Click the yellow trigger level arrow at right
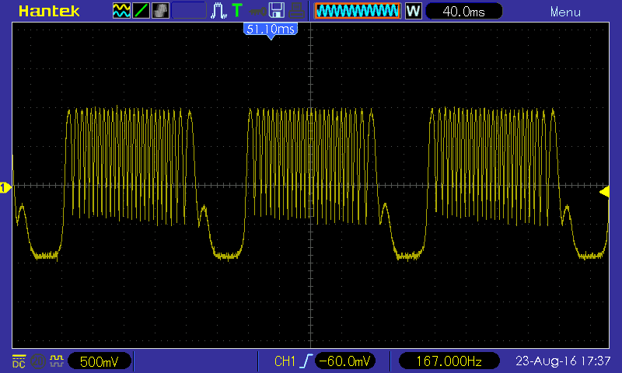This screenshot has height=373, width=622. [604, 192]
